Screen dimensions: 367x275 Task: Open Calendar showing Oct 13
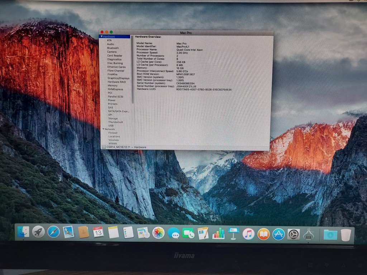(x=98, y=232)
